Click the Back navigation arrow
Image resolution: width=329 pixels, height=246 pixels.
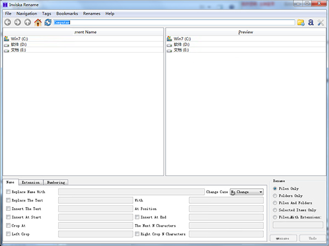coord(8,23)
